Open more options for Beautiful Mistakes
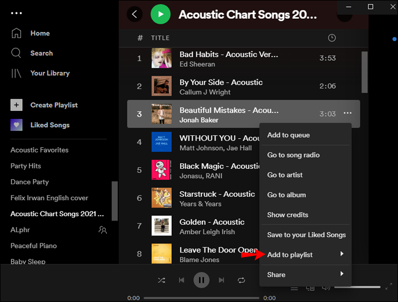 coord(347,114)
